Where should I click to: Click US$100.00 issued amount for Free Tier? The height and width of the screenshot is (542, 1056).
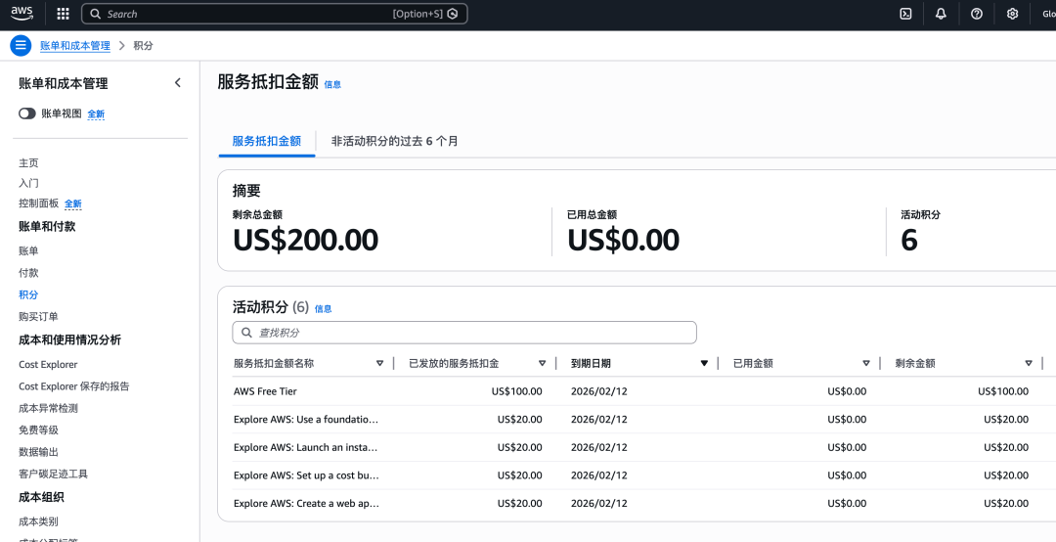pyautogui.click(x=516, y=391)
